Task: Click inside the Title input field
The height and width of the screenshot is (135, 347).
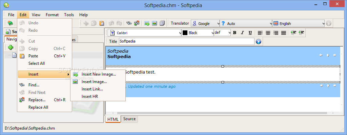Action: [187, 42]
